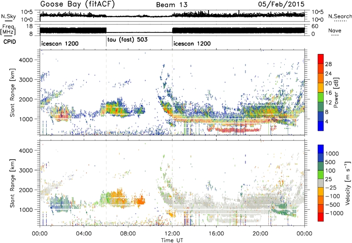Click the "4000" tick label of the power panel
This screenshot has height=243, width=352.
[x=26, y=60]
